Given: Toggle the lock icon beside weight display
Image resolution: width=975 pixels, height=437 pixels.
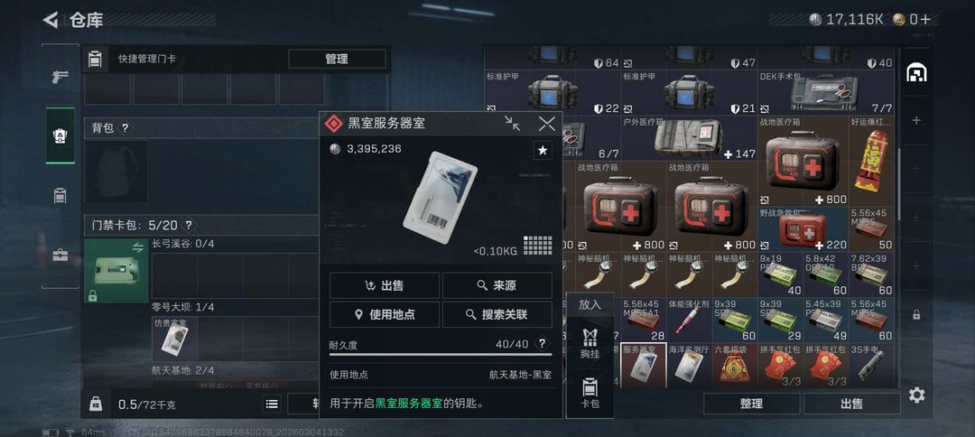Looking at the screenshot, I should (x=96, y=404).
